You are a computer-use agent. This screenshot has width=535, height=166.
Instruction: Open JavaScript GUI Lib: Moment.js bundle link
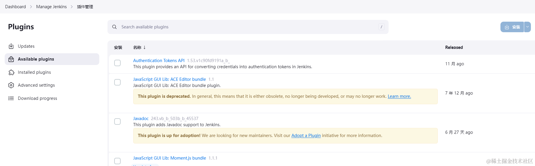170,158
